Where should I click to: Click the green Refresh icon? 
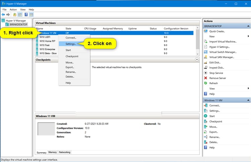tap(206, 83)
